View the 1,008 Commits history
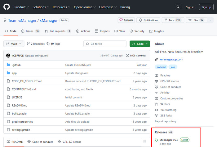Image resolution: width=217 pixels, height=147 pixels. [136, 56]
